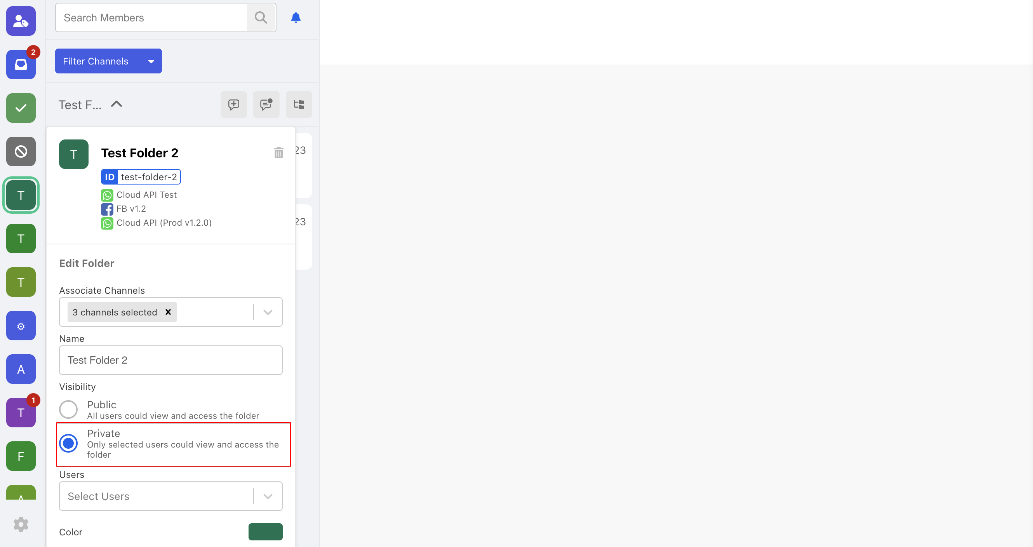The width and height of the screenshot is (1033, 547).
Task: Select the Private visibility radio button
Action: [x=68, y=444]
